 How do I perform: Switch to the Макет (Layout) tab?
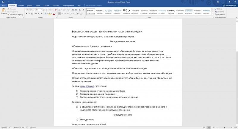tap(38, 6)
